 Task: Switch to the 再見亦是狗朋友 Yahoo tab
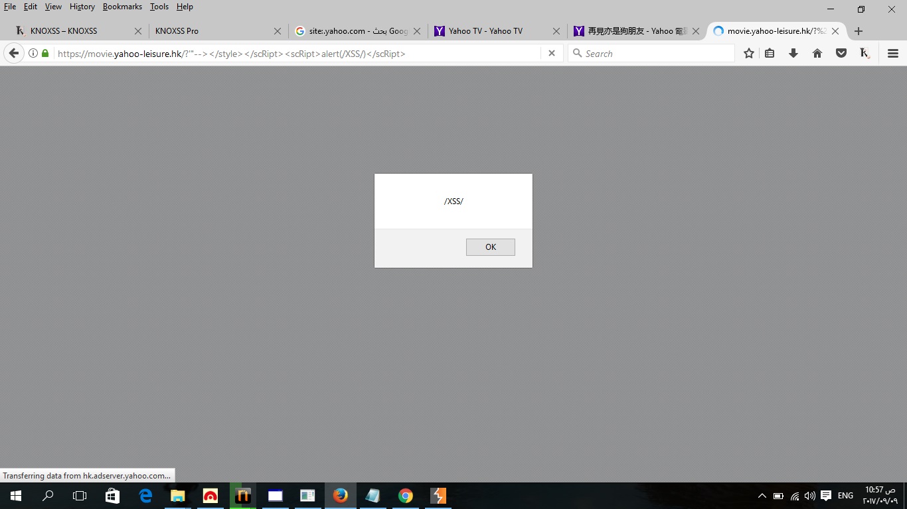pos(635,31)
